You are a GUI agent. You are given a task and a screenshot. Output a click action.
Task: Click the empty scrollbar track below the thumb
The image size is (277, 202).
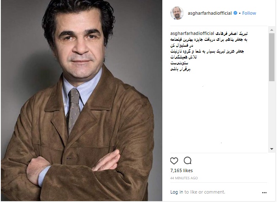point(272,114)
